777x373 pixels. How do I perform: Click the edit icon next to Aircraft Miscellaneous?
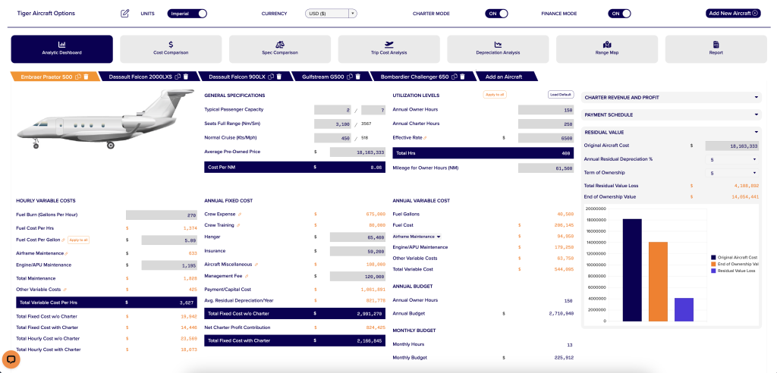[x=256, y=265]
